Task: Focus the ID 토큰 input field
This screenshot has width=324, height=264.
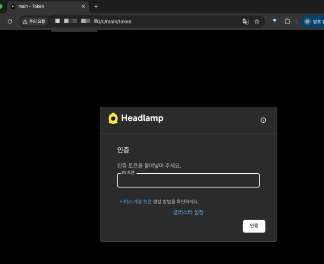Action: click(188, 180)
